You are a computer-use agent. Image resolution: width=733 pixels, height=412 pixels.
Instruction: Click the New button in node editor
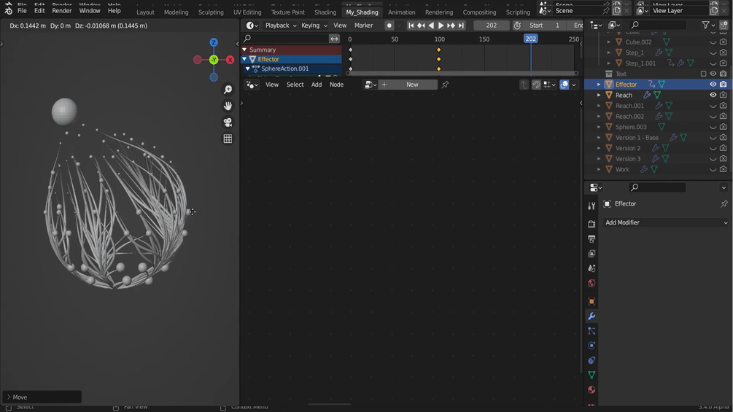coord(412,85)
